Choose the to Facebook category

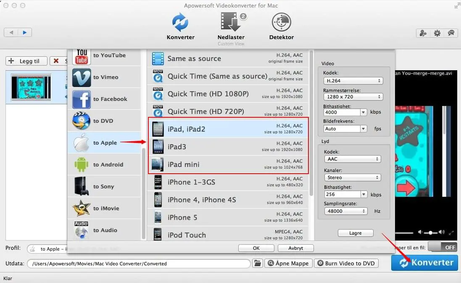pyautogui.click(x=104, y=99)
